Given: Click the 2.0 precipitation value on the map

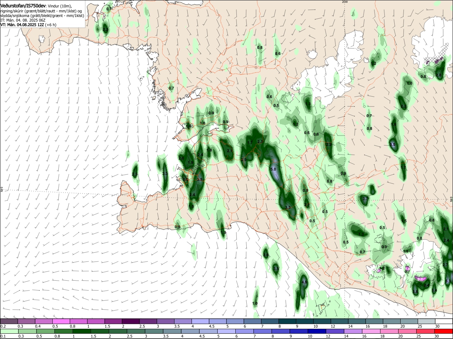Looking at the screenshot, I should pyautogui.click(x=181, y=158).
